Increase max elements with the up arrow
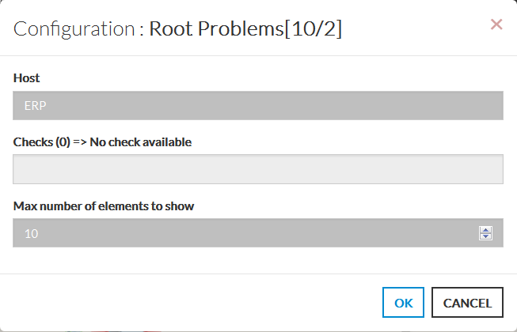Viewport: 517px width, 332px height. [x=486, y=229]
